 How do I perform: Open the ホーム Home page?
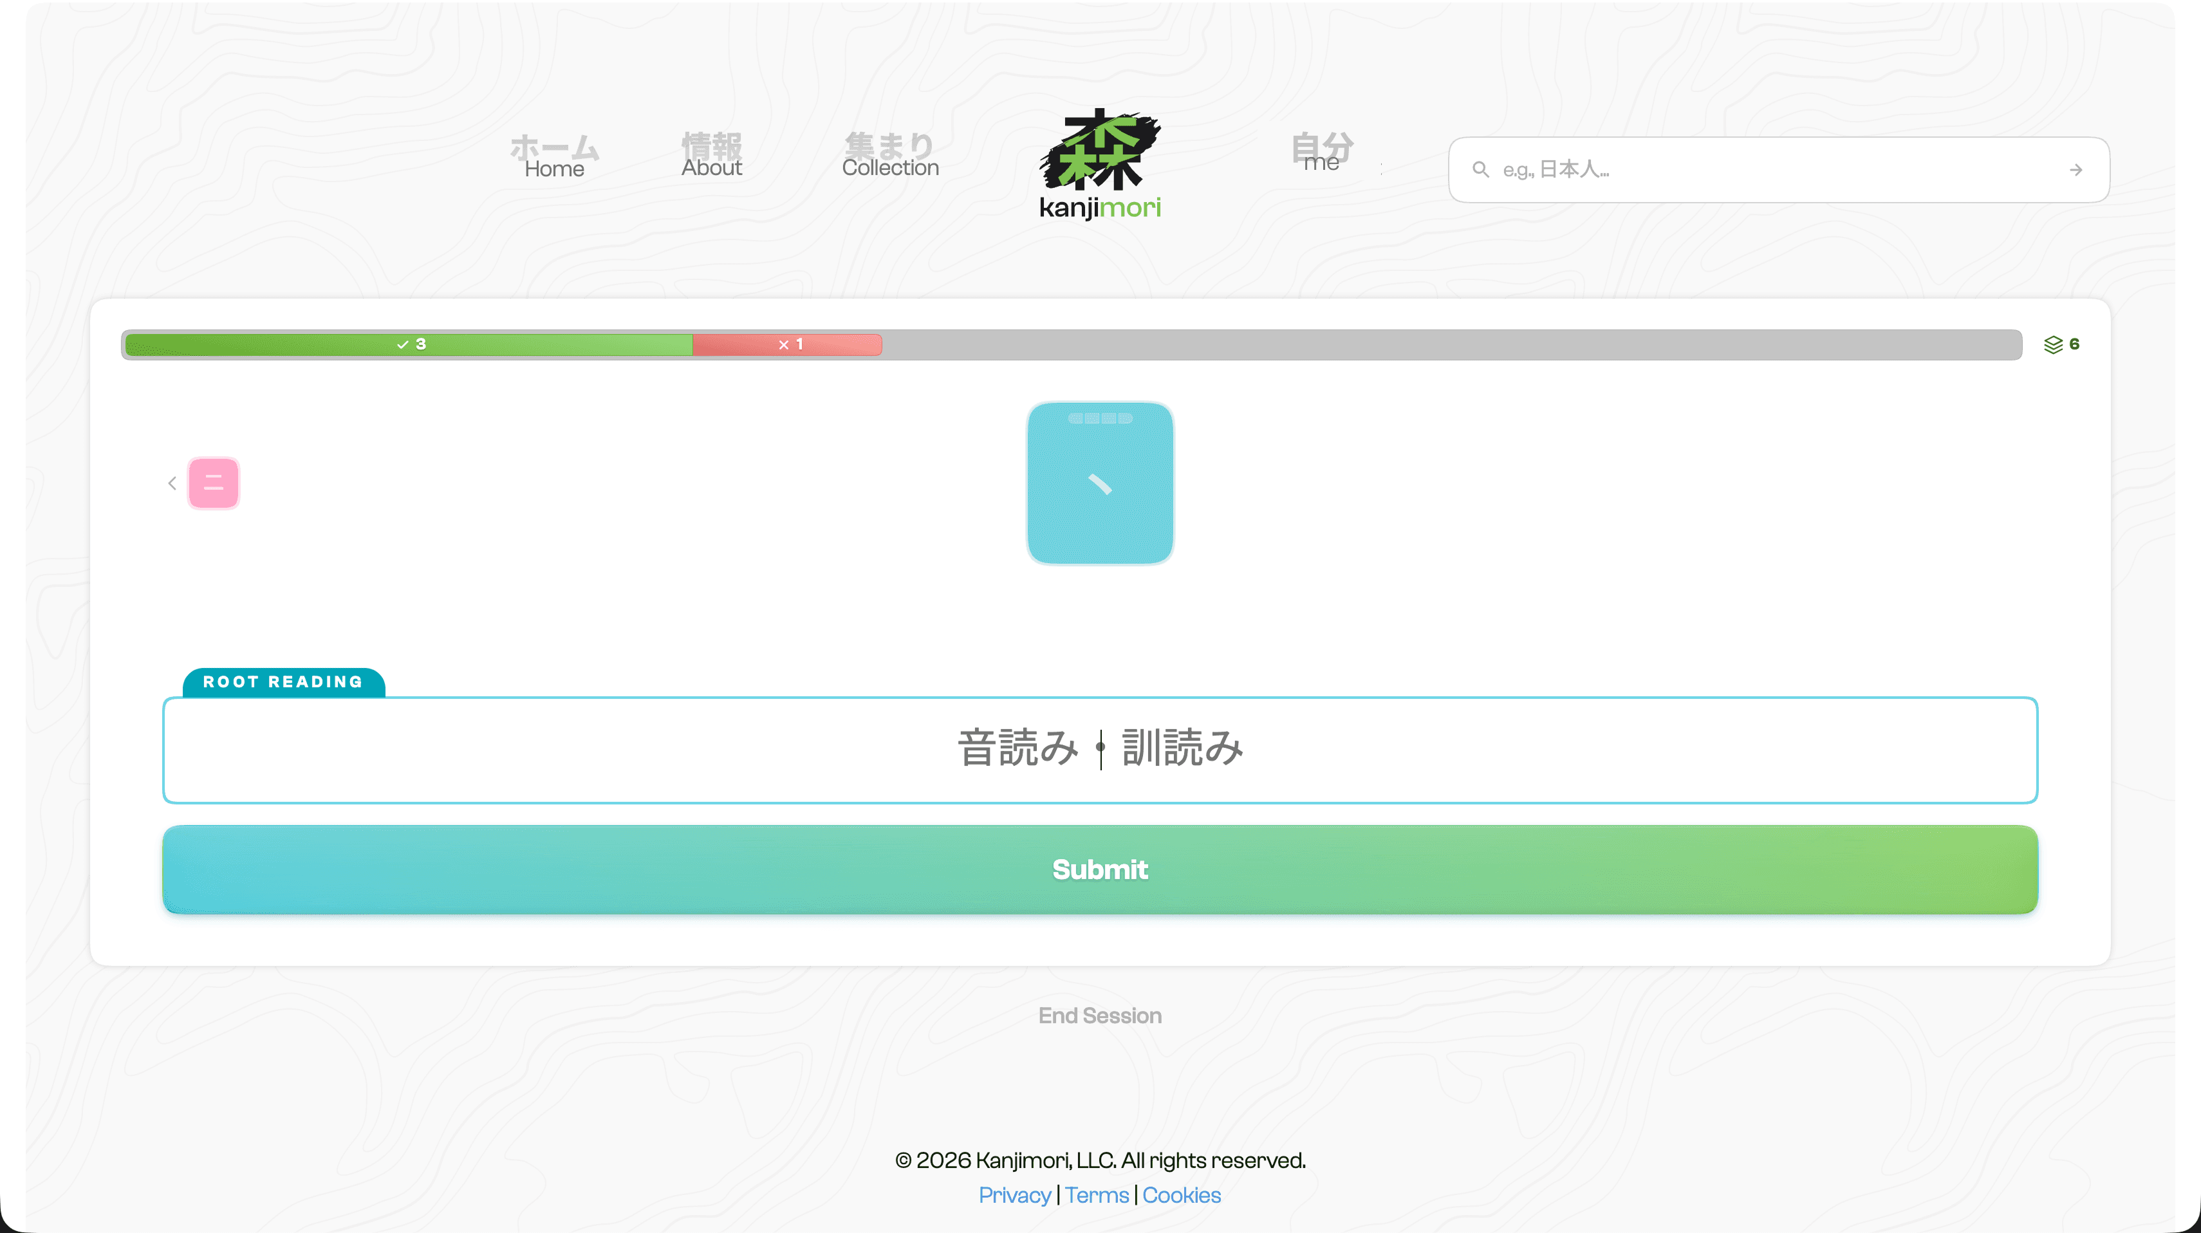pyautogui.click(x=553, y=157)
